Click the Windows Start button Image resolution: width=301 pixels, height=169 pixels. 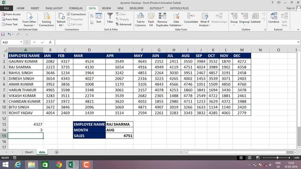point(5,165)
